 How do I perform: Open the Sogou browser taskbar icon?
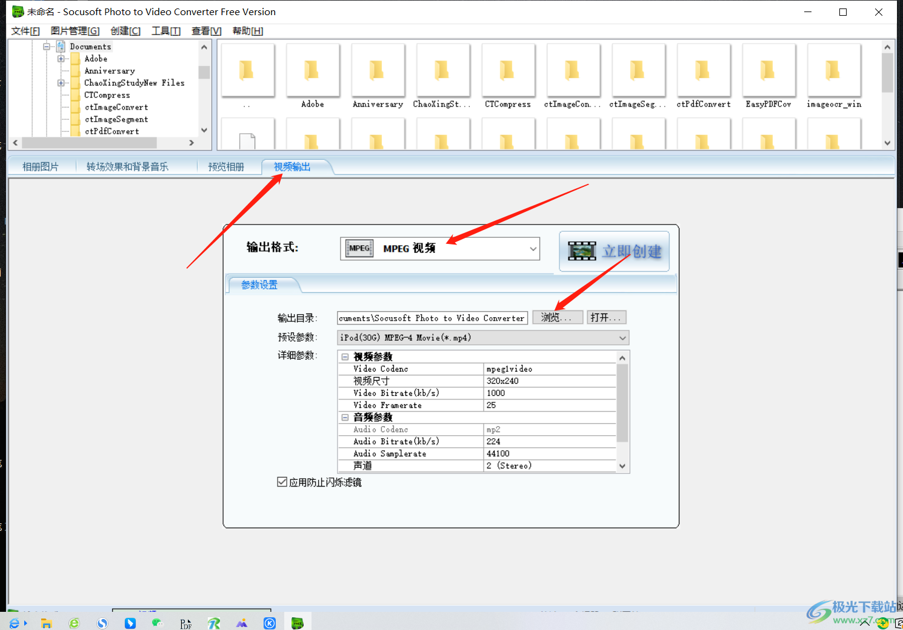click(102, 623)
